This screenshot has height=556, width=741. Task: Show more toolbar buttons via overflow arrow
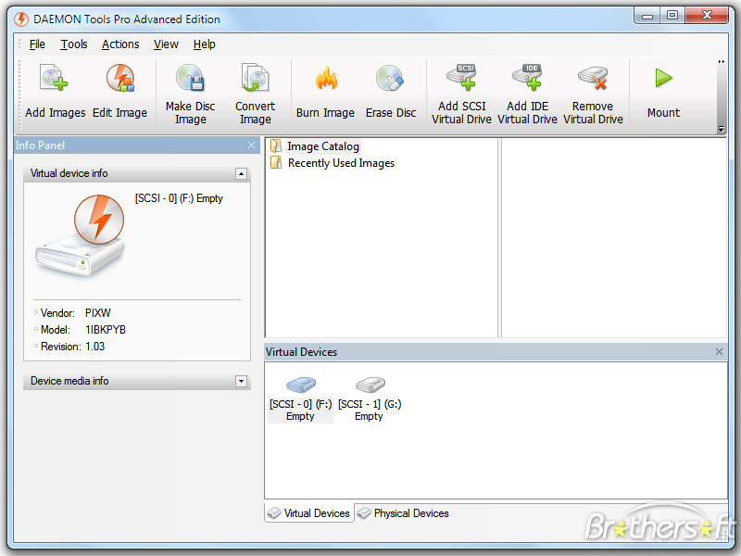[722, 61]
